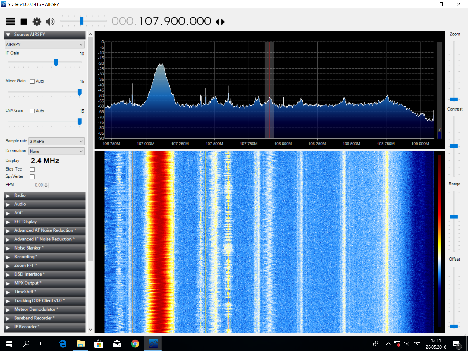This screenshot has width=468, height=351.
Task: Enable Mixer Gain Auto checkbox
Action: [x=32, y=81]
